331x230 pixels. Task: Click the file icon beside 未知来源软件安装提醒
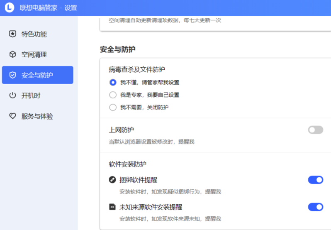pyautogui.click(x=112, y=207)
